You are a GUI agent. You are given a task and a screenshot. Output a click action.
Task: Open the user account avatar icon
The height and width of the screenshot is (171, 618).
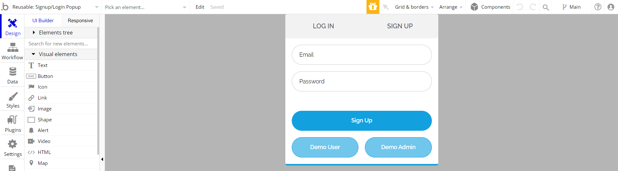click(611, 7)
